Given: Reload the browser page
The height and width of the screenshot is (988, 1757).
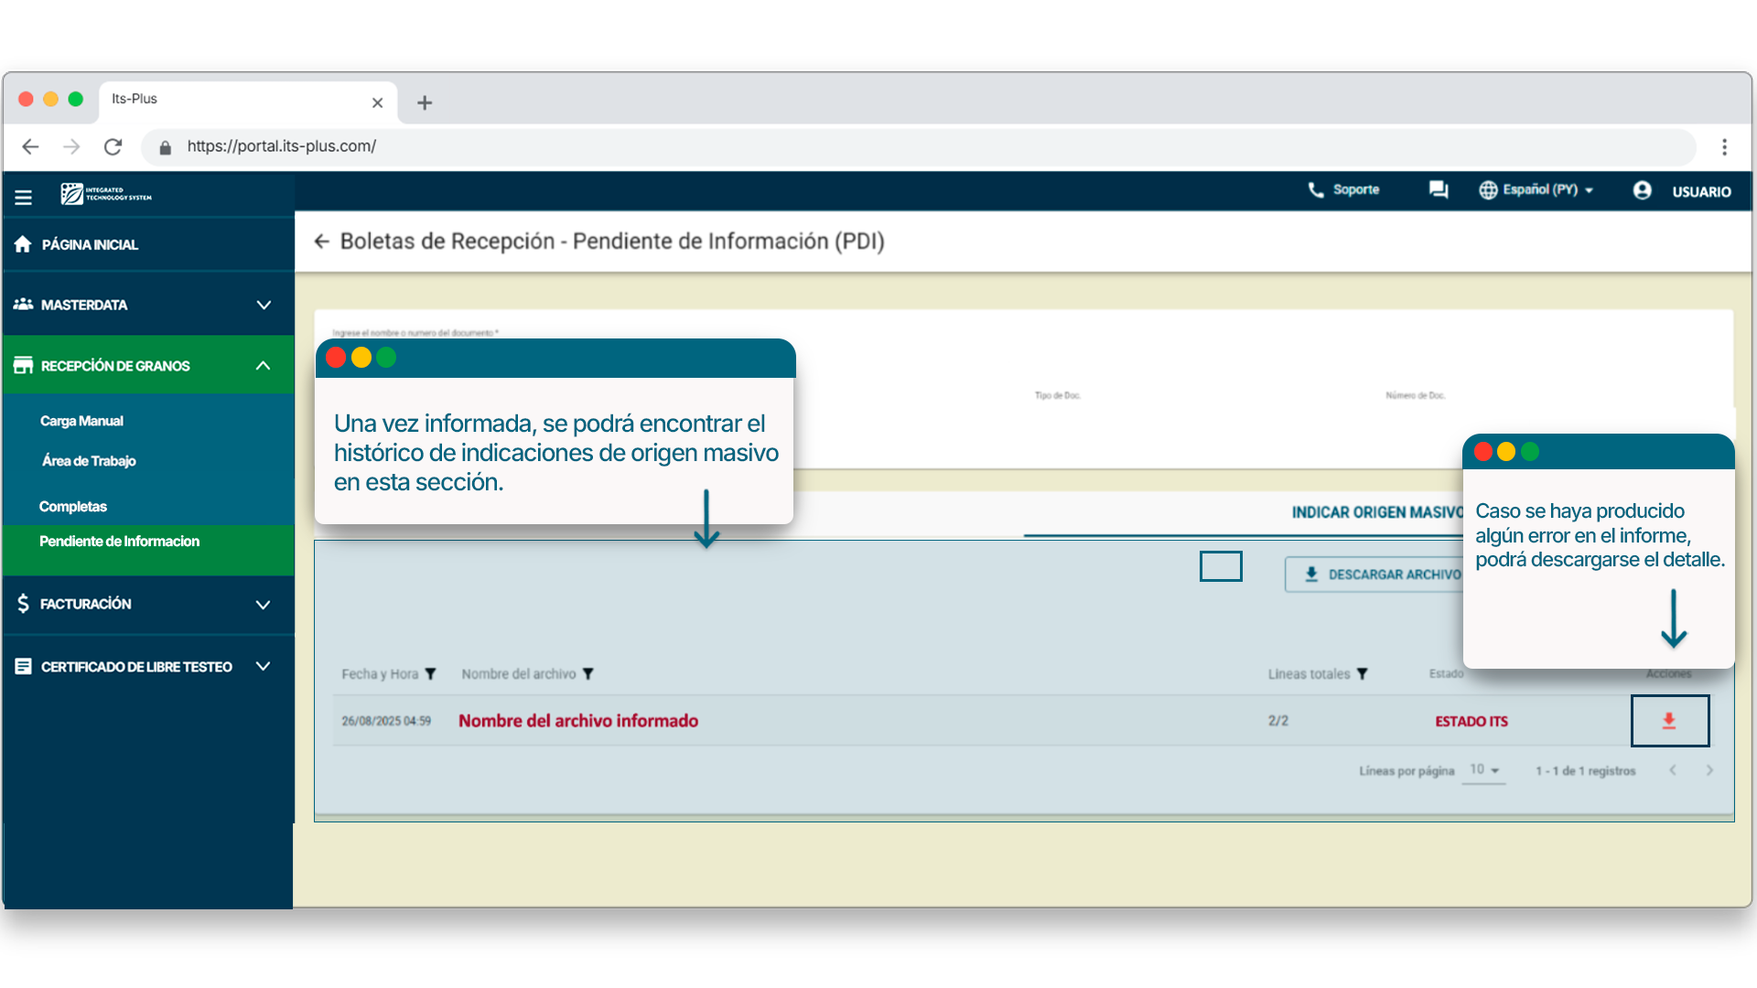Looking at the screenshot, I should pos(113,146).
